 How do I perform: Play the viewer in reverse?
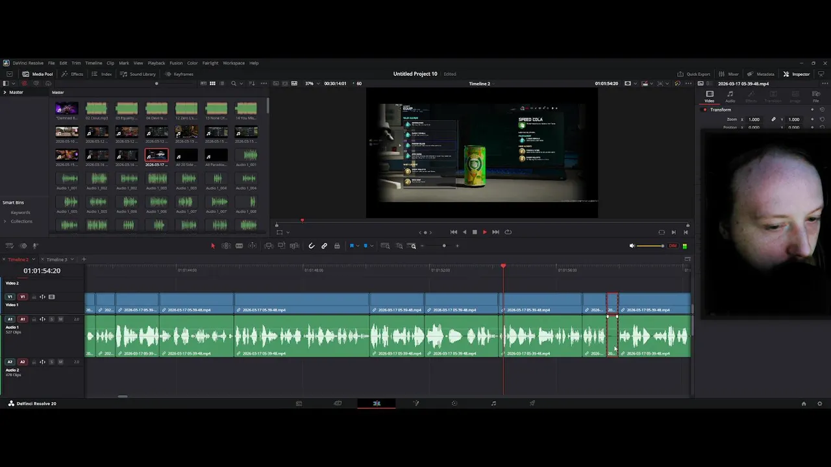(x=464, y=232)
